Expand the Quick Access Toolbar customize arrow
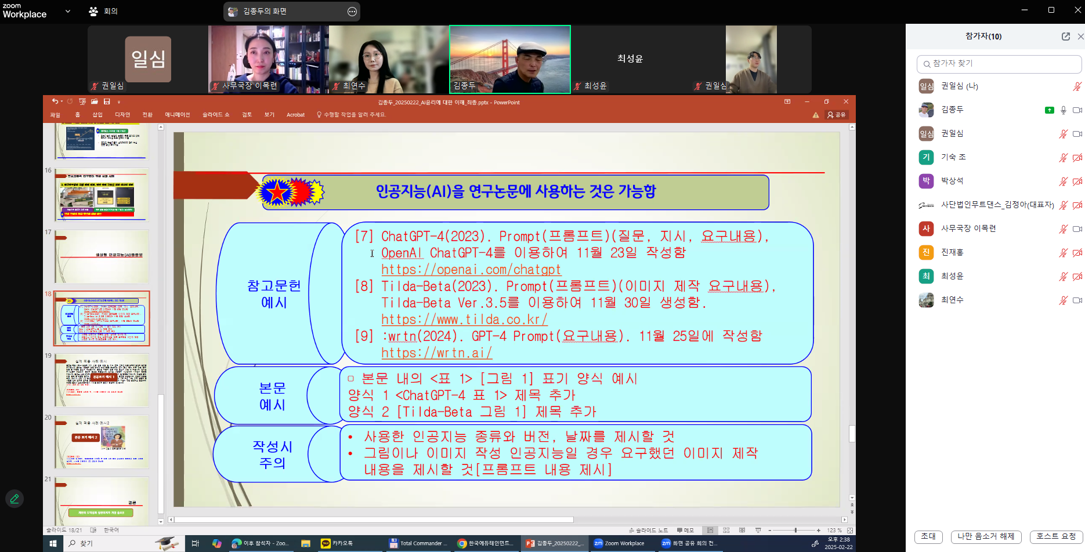The width and height of the screenshot is (1085, 552). point(119,102)
